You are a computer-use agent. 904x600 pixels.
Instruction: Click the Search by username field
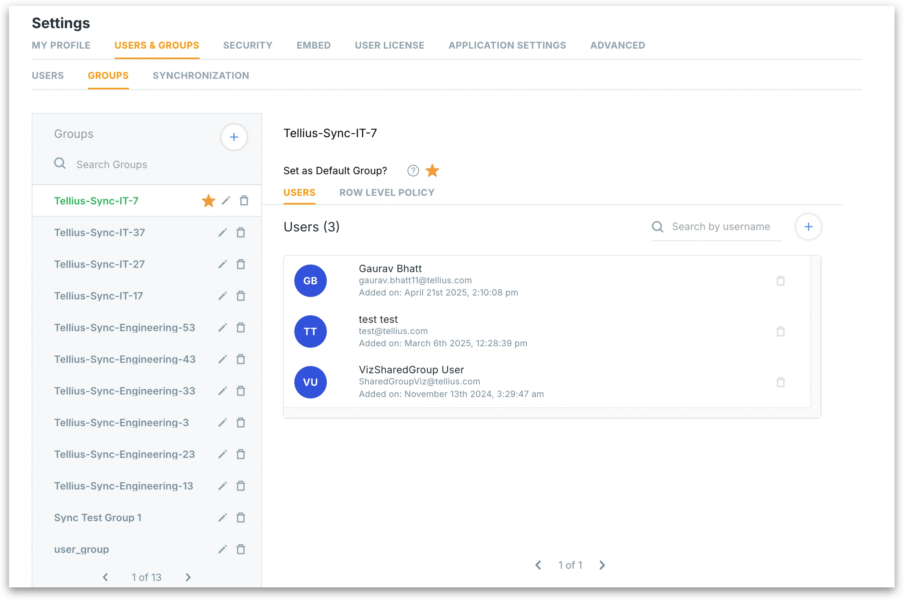click(720, 227)
